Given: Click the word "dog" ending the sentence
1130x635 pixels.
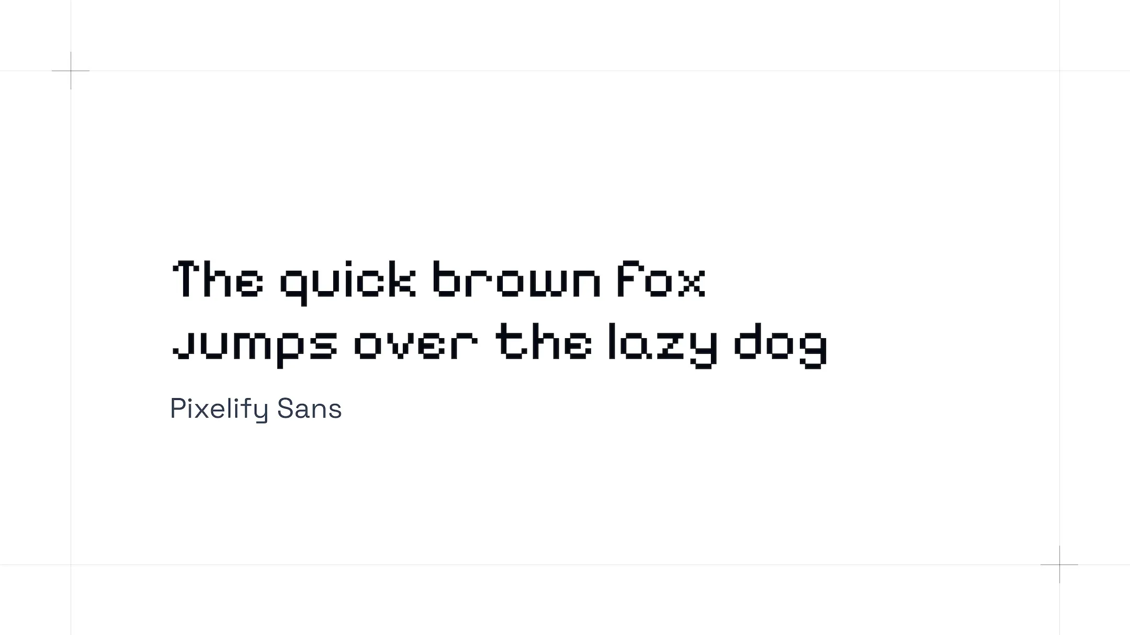Looking at the screenshot, I should [781, 345].
